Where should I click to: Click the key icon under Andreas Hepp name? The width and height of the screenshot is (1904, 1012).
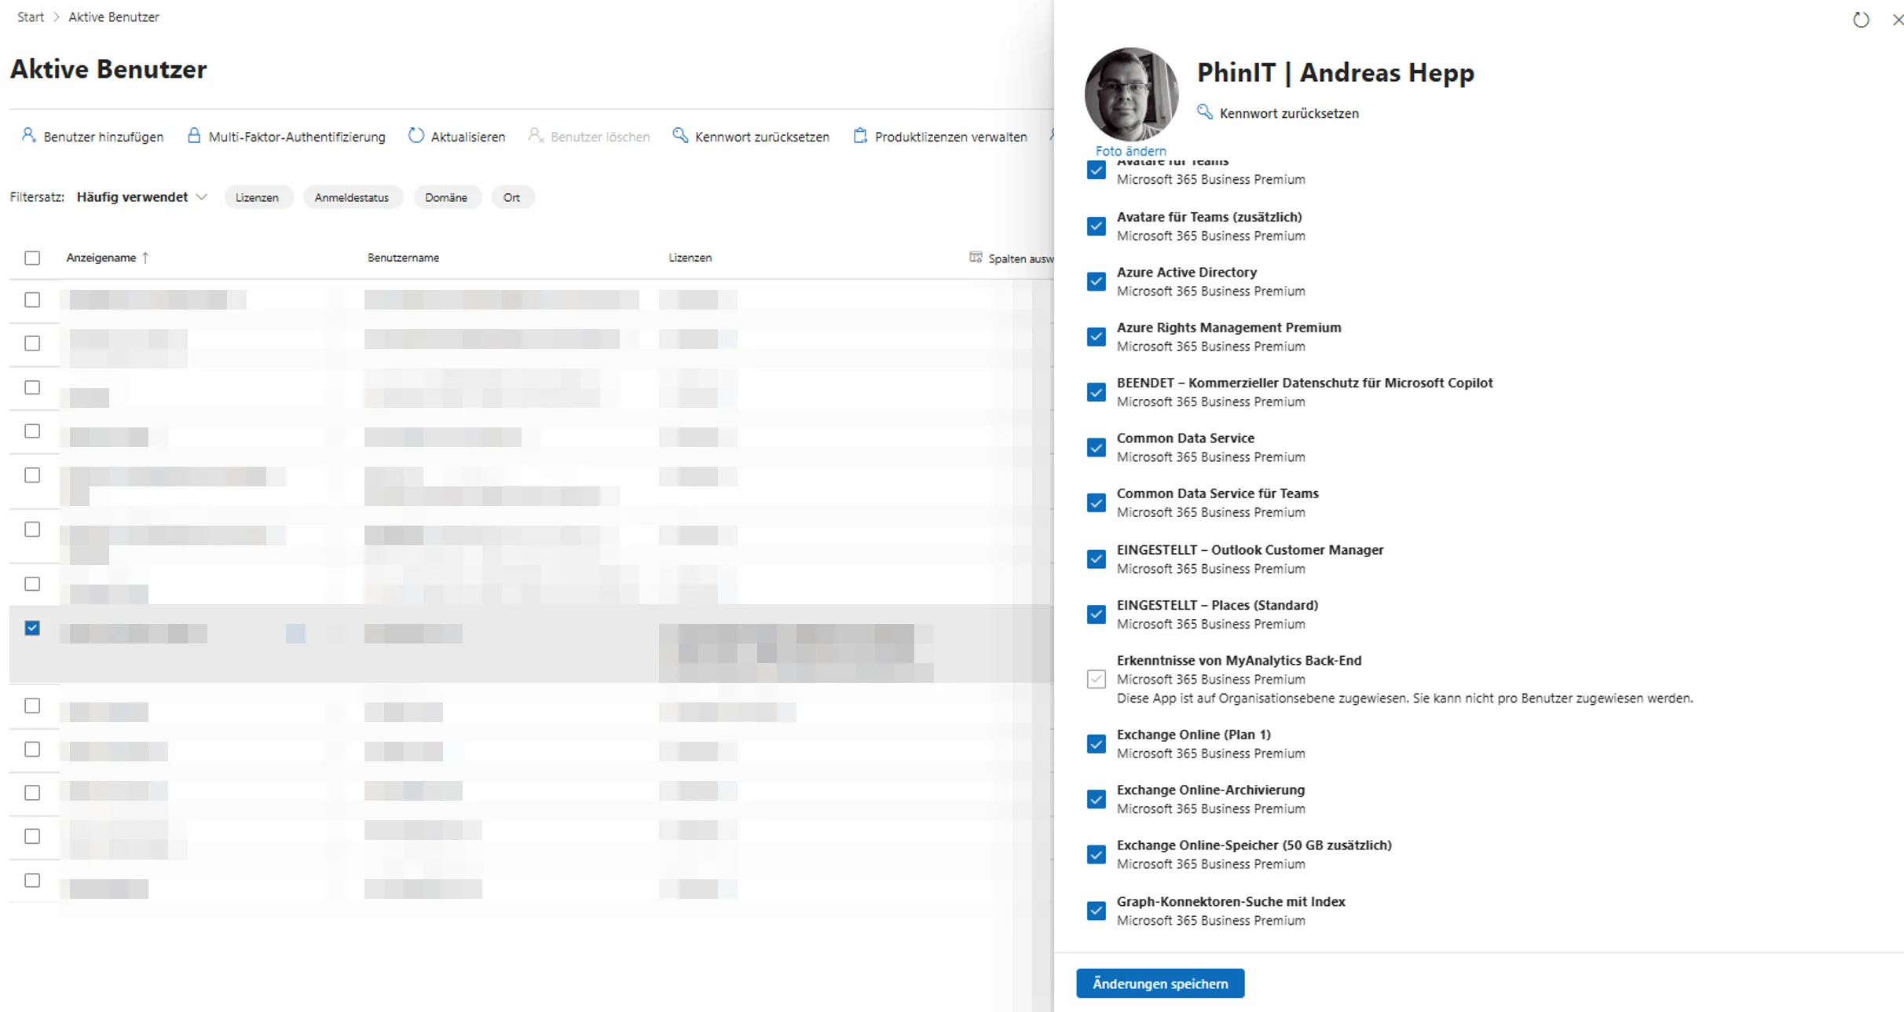[x=1204, y=112]
